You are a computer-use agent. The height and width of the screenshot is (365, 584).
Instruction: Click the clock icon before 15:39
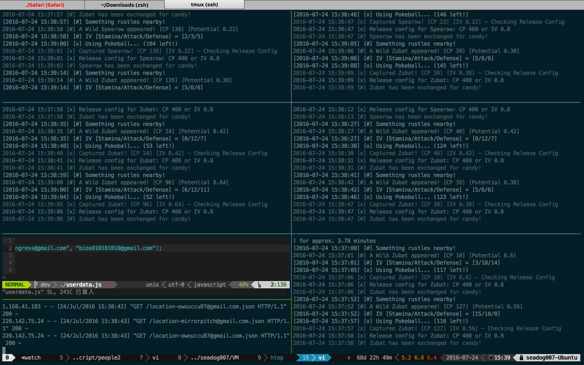[x=491, y=358]
